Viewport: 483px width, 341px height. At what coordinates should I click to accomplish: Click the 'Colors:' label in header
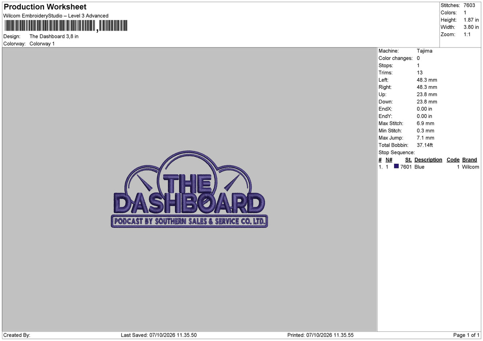[x=448, y=12]
